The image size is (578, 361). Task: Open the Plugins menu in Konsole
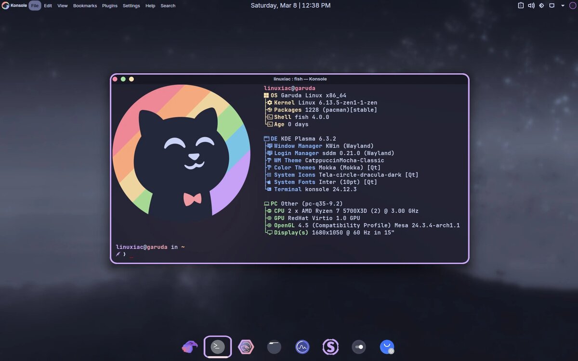coord(109,5)
